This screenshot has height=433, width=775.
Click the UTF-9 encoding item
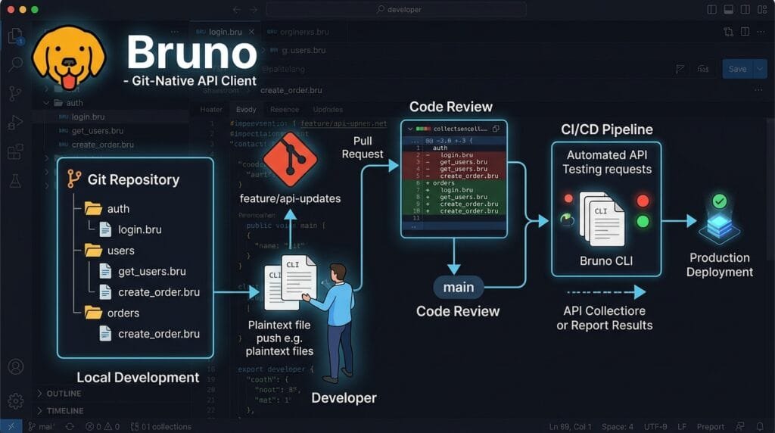(655, 426)
